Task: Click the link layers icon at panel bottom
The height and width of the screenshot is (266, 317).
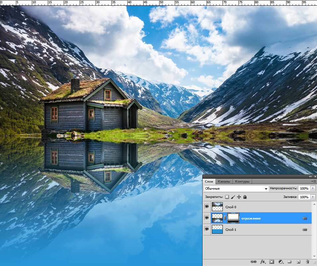Action: click(x=253, y=262)
